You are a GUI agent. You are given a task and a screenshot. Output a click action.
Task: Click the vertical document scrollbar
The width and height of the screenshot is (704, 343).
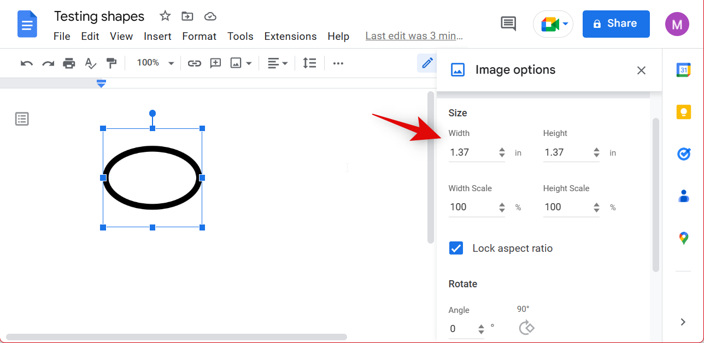pyautogui.click(x=431, y=167)
